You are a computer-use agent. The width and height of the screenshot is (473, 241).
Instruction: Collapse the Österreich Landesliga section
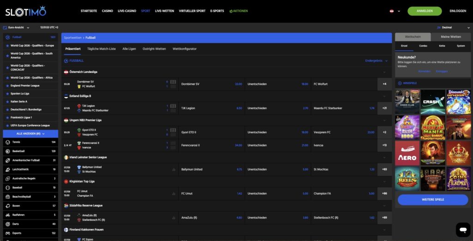point(384,72)
